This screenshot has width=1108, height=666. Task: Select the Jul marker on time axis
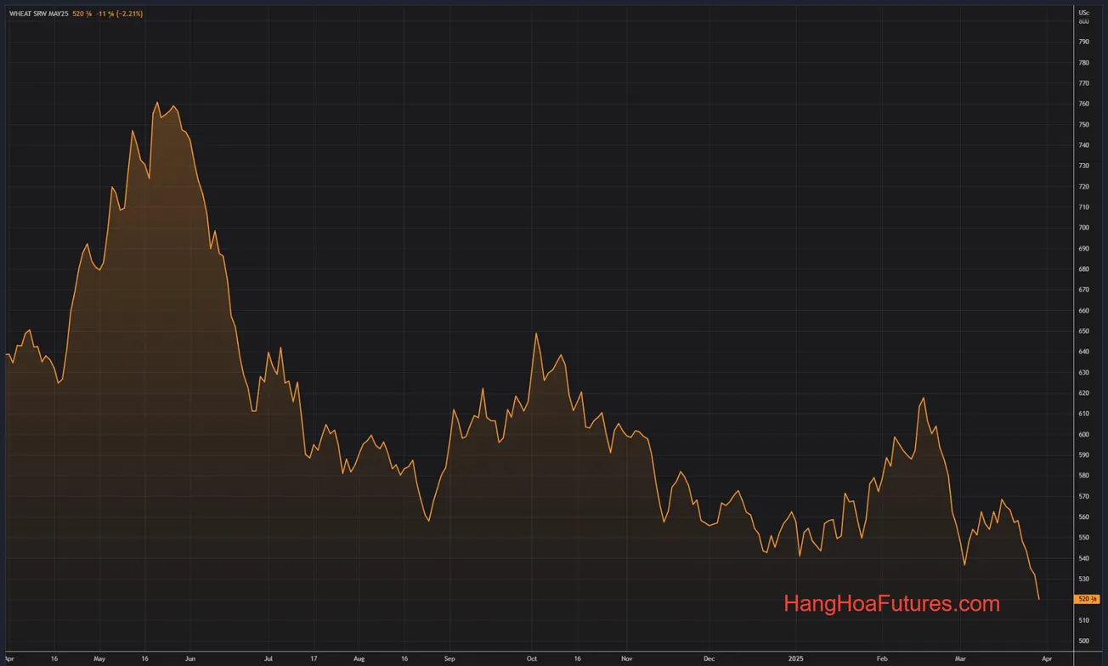[x=269, y=658]
